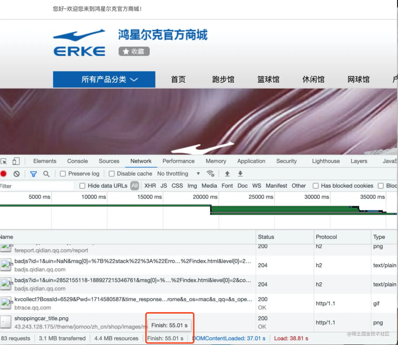Open the network search magnifier
Viewport: 398px width, 345px height.
pos(46,174)
